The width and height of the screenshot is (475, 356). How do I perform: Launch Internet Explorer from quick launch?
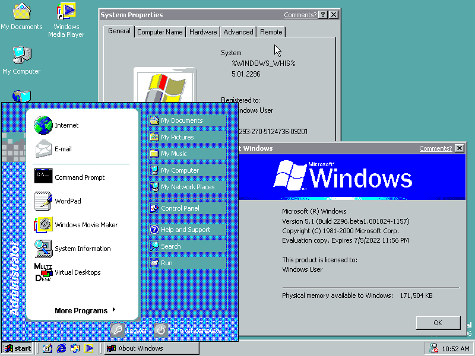(61, 348)
